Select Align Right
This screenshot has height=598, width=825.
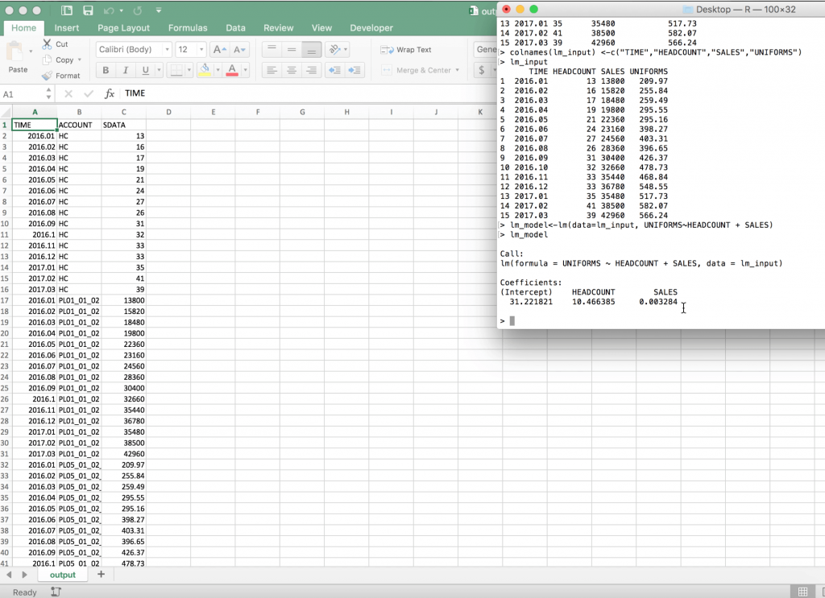[x=312, y=70]
